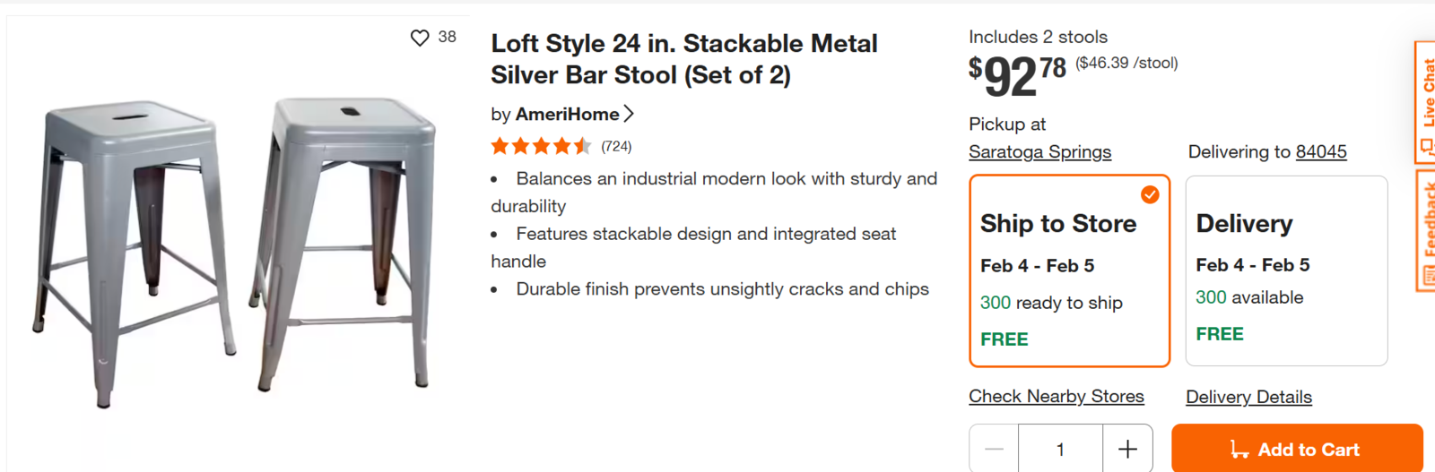This screenshot has width=1435, height=472.
Task: Open the Saratoga Springs store selector
Action: (1039, 152)
